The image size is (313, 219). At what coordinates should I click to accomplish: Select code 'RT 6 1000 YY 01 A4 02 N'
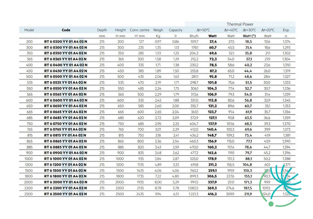65,159
